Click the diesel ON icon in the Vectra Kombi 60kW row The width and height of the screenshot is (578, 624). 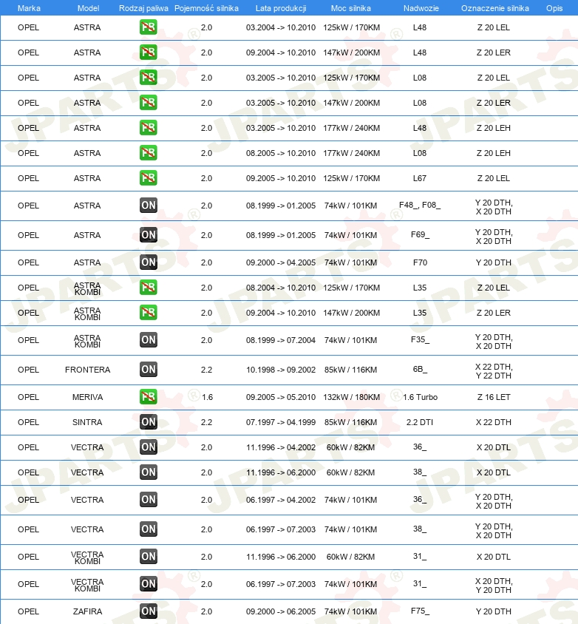(148, 556)
